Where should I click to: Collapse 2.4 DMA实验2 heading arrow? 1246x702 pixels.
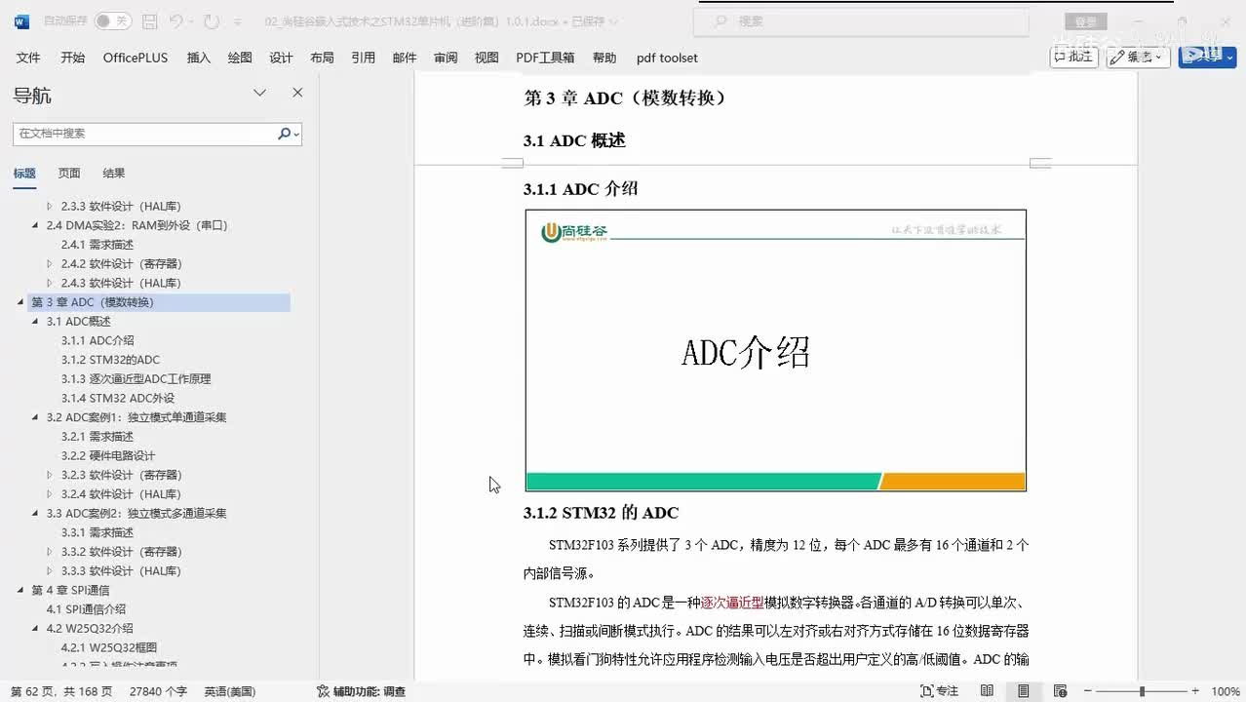pyautogui.click(x=36, y=225)
